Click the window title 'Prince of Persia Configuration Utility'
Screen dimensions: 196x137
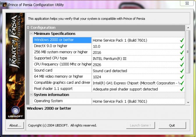click(x=36, y=5)
